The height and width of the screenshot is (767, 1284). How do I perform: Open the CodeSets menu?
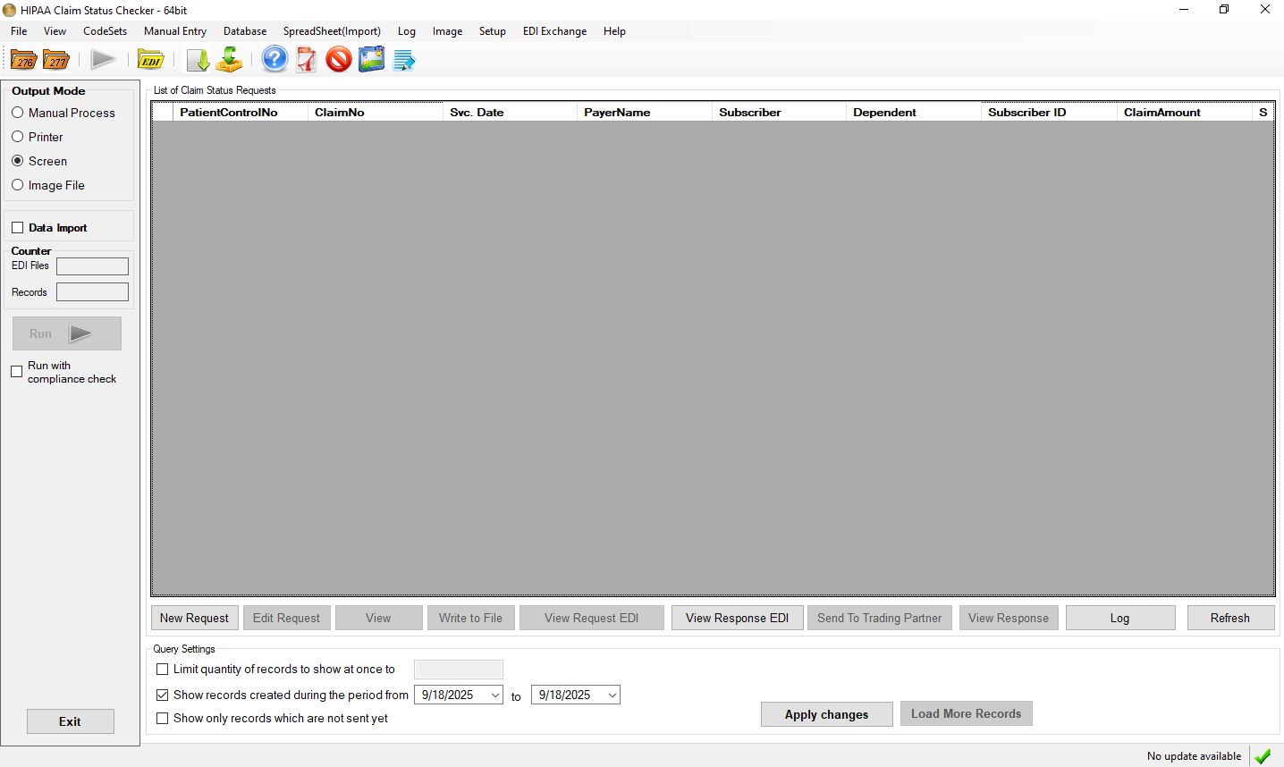click(x=106, y=30)
